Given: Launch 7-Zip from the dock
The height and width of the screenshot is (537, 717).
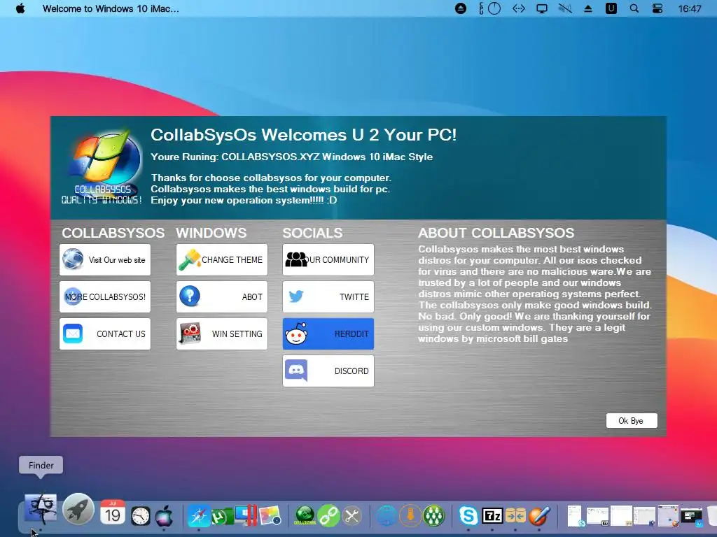Looking at the screenshot, I should (x=492, y=516).
